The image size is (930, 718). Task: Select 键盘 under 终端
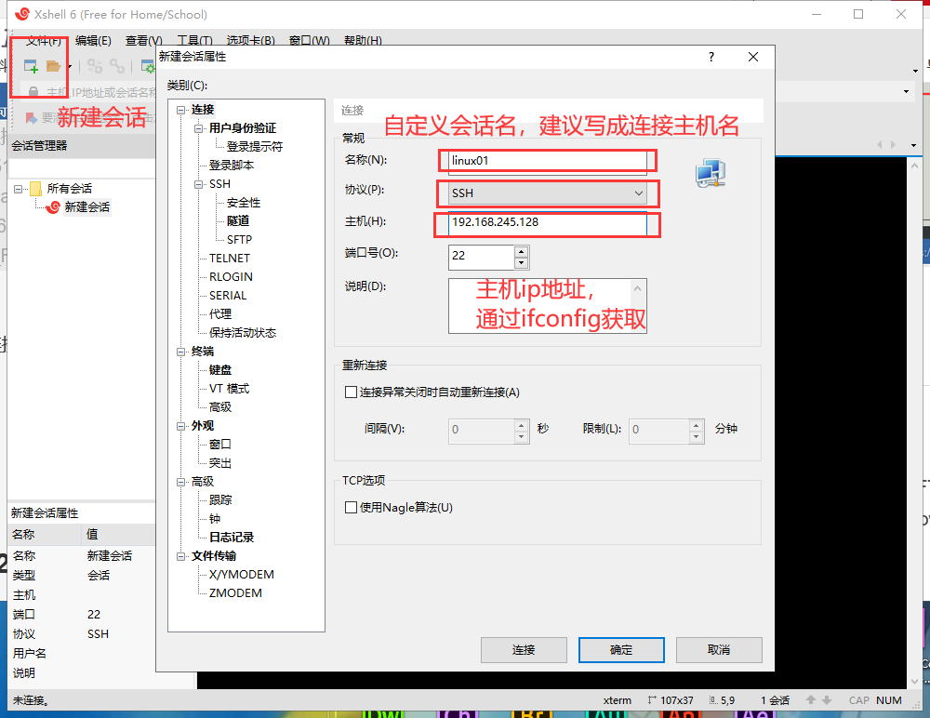220,369
